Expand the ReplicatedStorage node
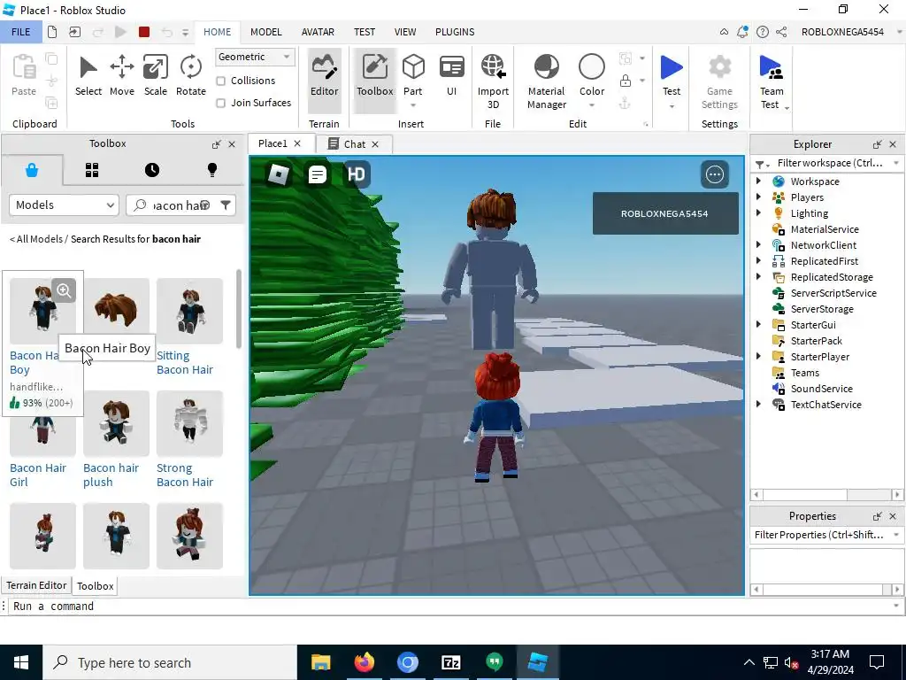 [758, 276]
